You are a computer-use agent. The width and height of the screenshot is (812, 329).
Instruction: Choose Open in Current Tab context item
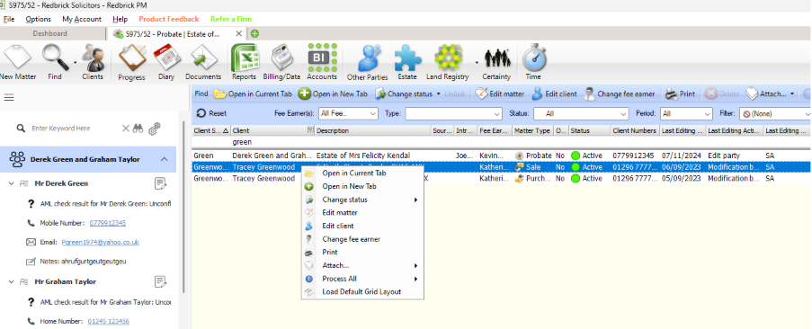362,173
